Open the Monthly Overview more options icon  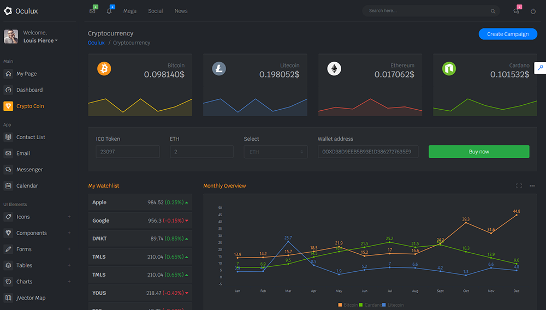click(x=532, y=186)
